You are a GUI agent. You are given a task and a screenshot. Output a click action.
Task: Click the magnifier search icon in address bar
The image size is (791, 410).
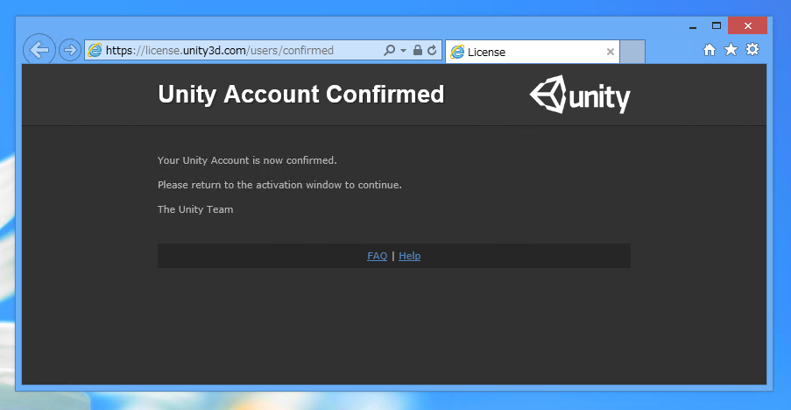(x=389, y=50)
